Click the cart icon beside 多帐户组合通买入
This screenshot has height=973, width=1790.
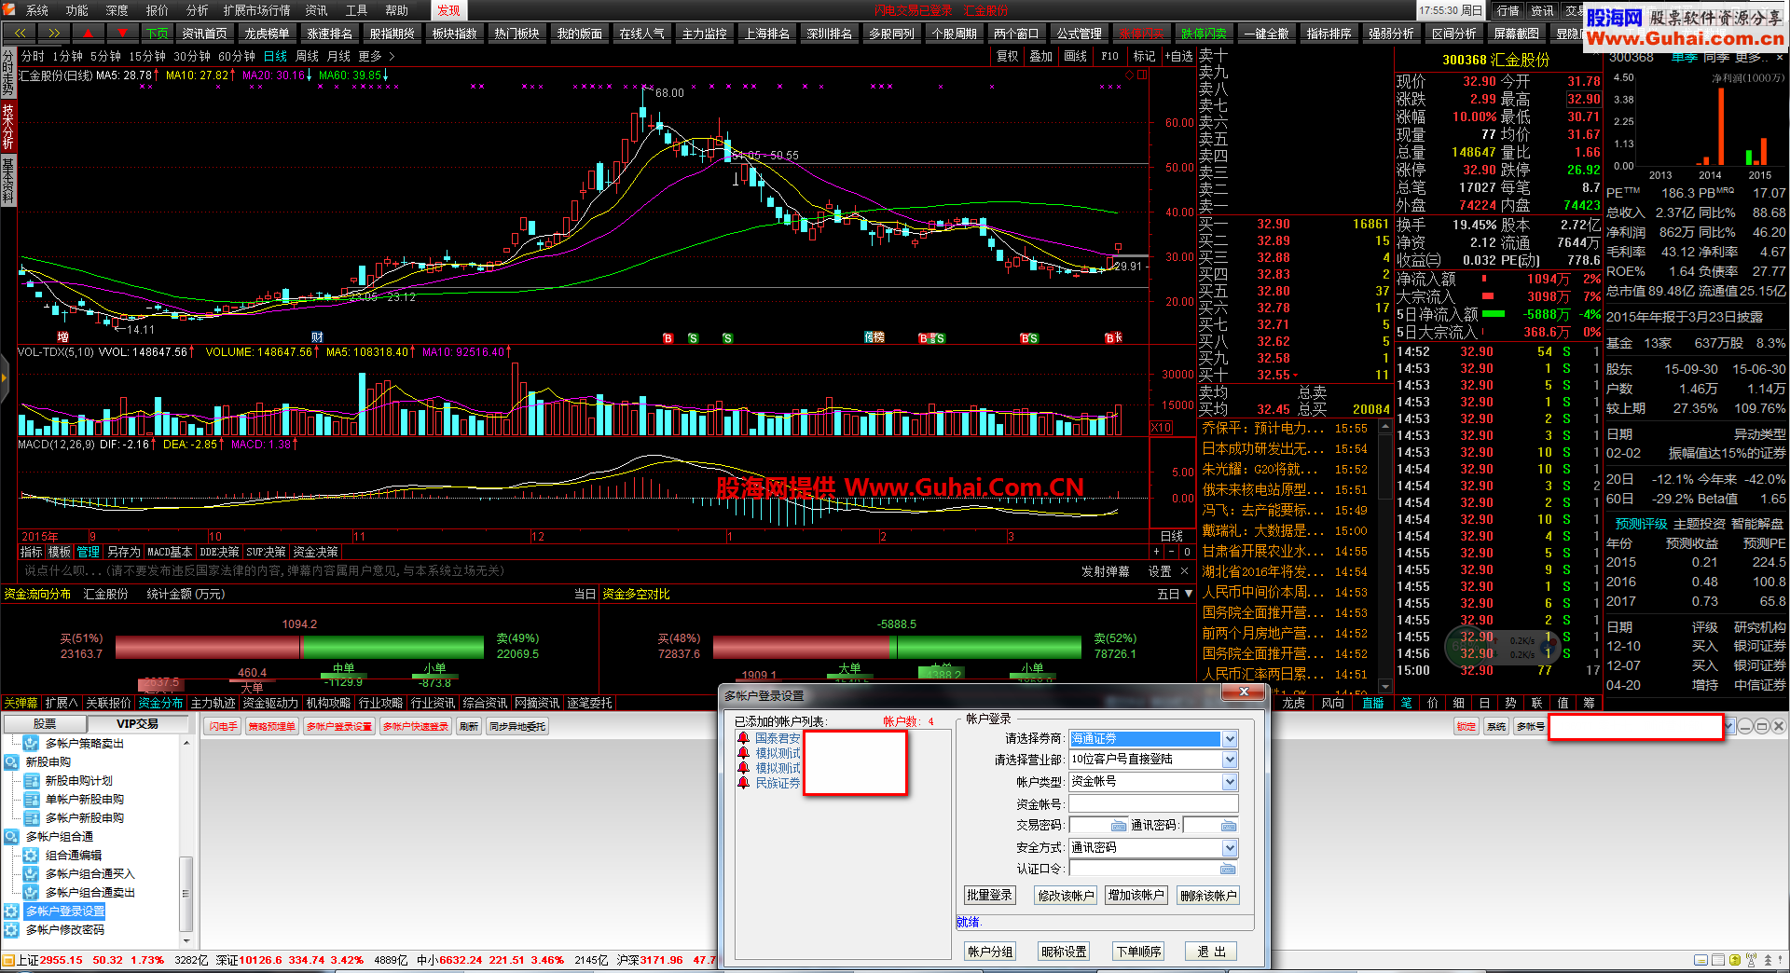tap(31, 874)
